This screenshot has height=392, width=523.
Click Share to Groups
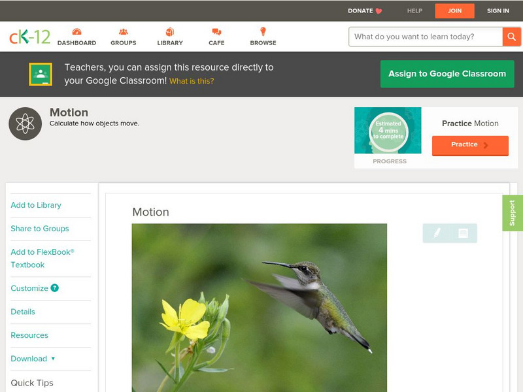[x=40, y=228]
